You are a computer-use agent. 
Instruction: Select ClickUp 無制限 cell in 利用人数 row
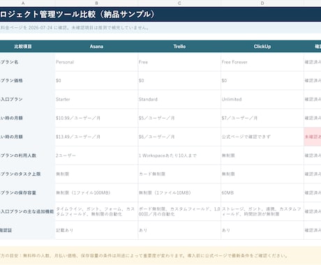[x=262, y=156]
